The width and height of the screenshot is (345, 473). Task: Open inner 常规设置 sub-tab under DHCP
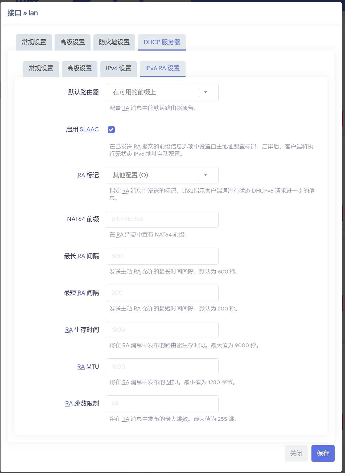[x=41, y=68]
